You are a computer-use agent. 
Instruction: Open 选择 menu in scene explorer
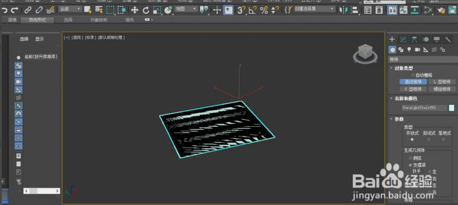(x=24, y=39)
